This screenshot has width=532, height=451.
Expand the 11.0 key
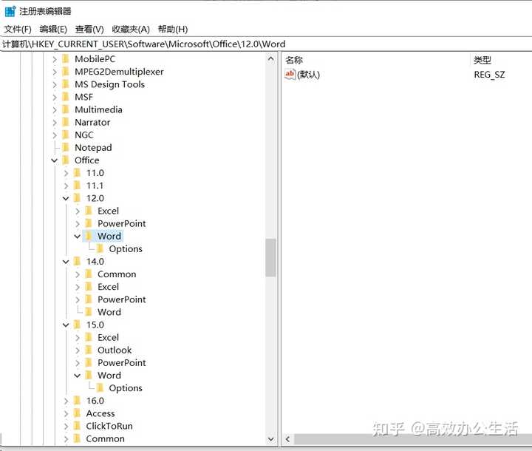pyautogui.click(x=66, y=173)
